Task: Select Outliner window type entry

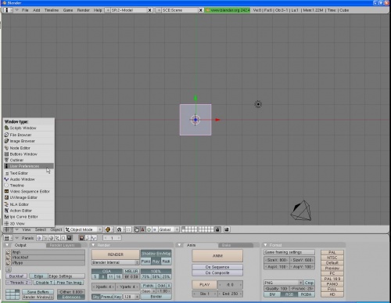Action: pyautogui.click(x=29, y=161)
